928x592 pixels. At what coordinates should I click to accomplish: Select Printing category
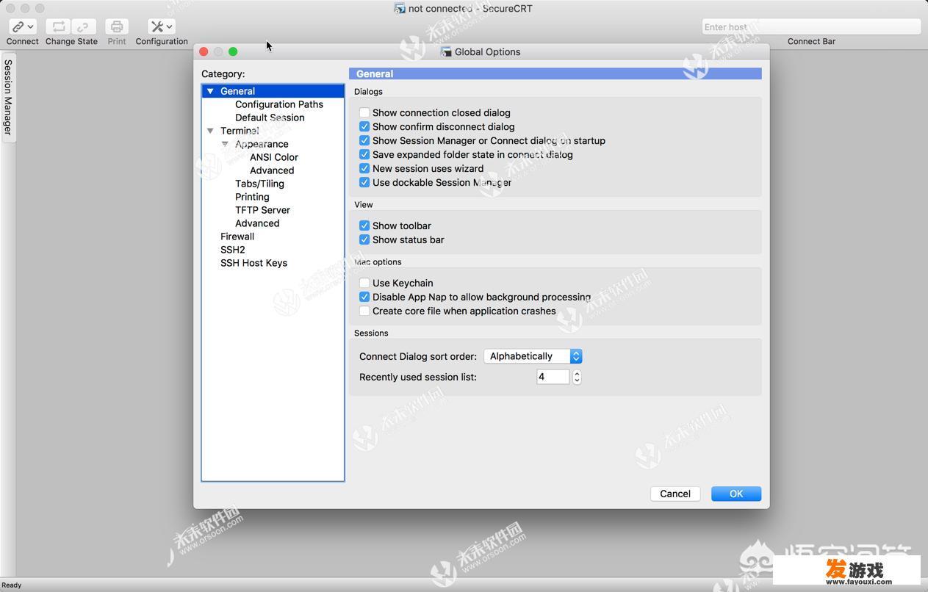pos(252,197)
